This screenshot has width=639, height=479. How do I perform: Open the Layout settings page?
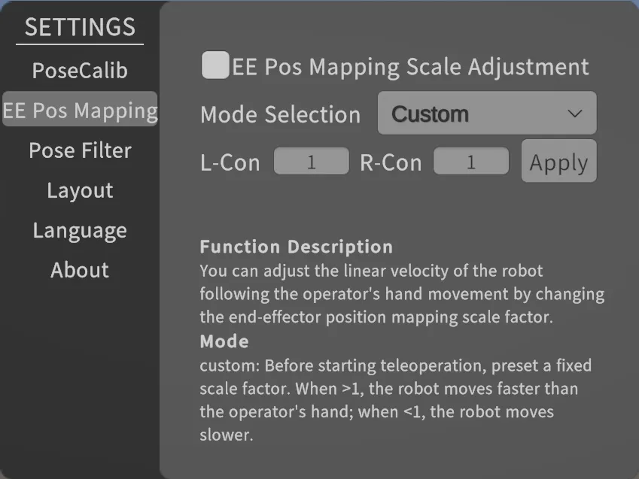tap(80, 190)
